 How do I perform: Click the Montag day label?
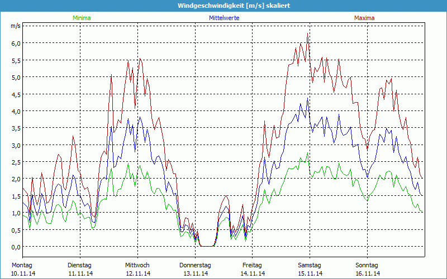(x=22, y=265)
